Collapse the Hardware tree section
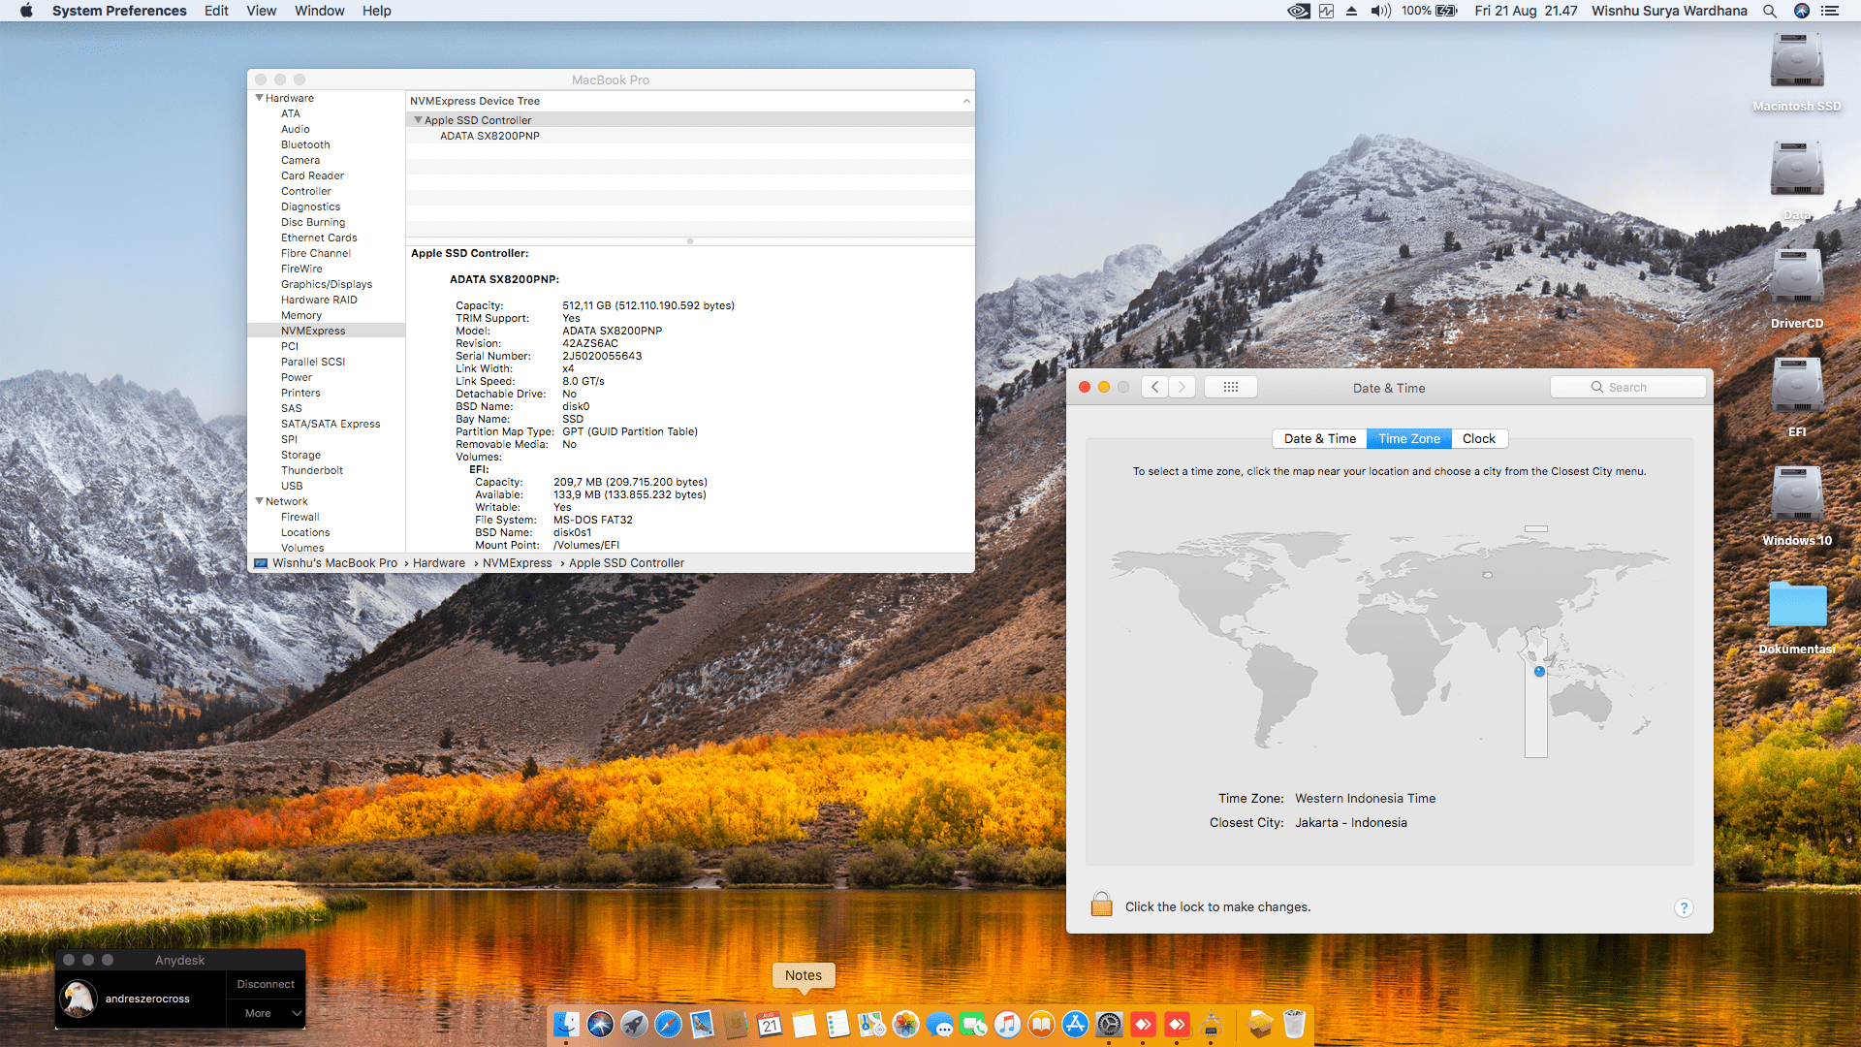1861x1047 pixels. click(260, 98)
